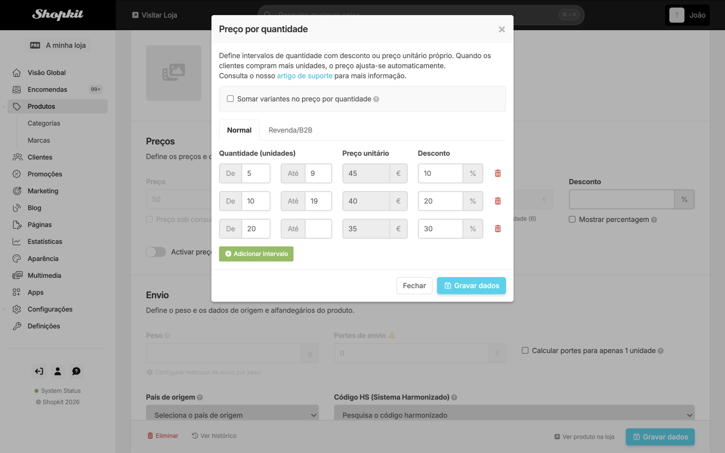Switch to the Revenda/B2B tab

point(290,130)
